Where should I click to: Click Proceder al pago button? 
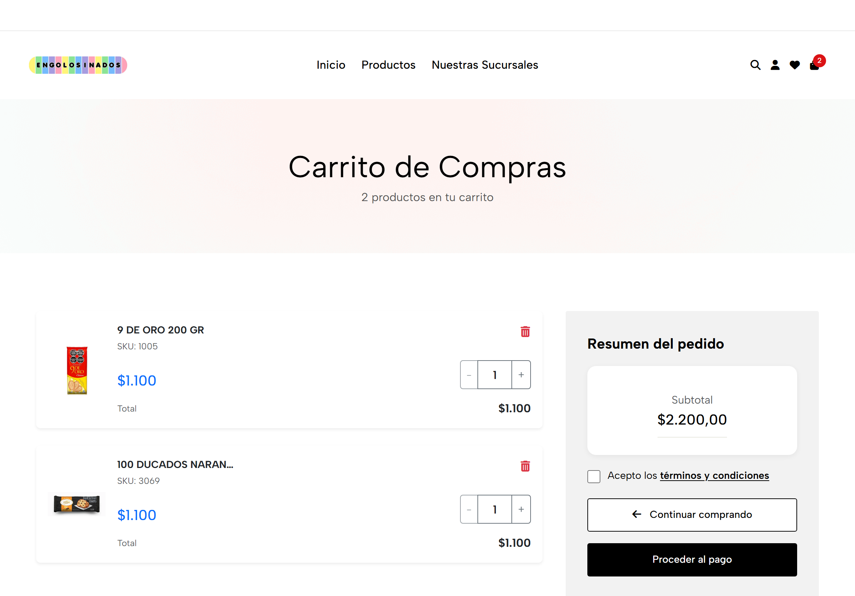[692, 559]
